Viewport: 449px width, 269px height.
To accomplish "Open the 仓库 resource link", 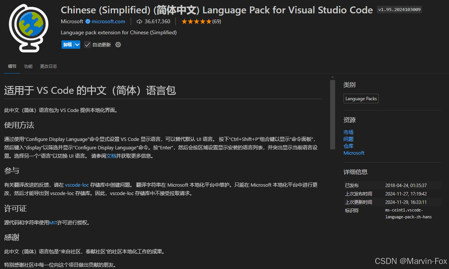I will pos(348,146).
